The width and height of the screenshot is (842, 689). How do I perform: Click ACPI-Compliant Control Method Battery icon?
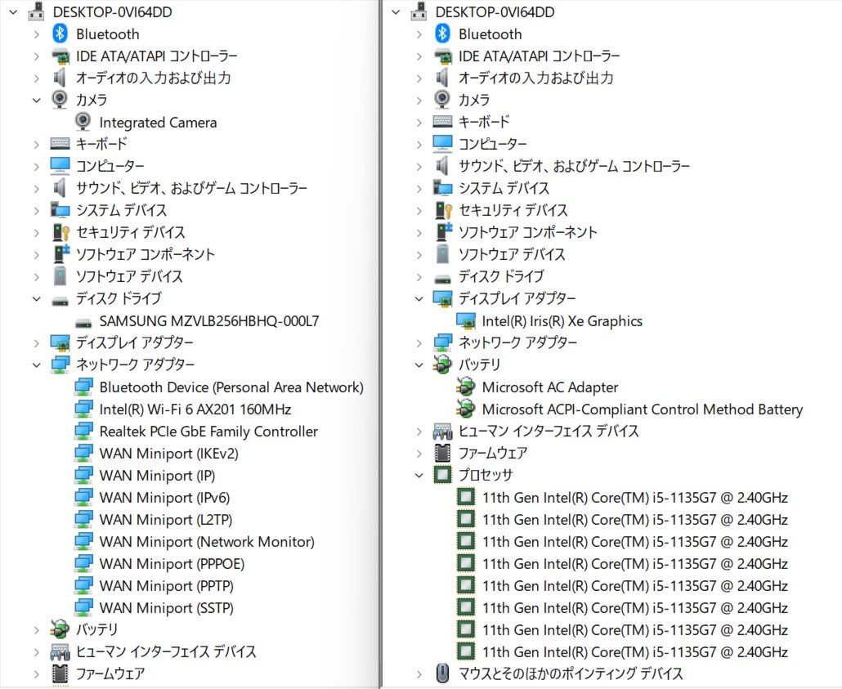(466, 409)
